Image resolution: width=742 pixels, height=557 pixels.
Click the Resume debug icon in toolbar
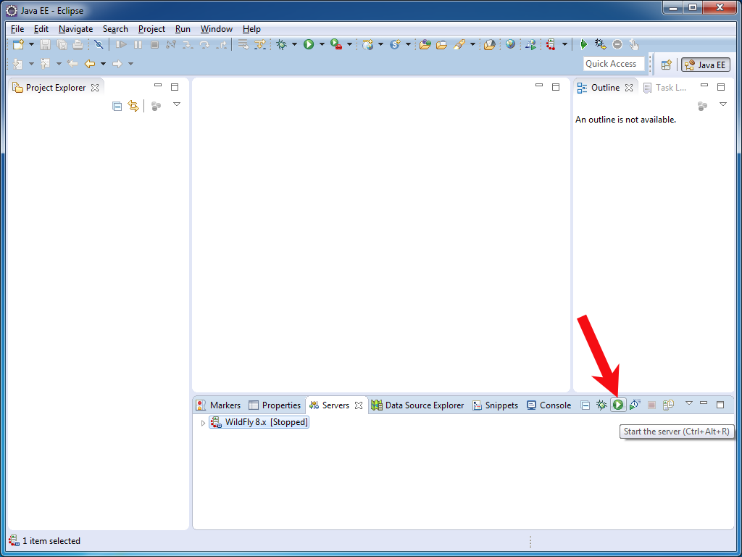[121, 44]
